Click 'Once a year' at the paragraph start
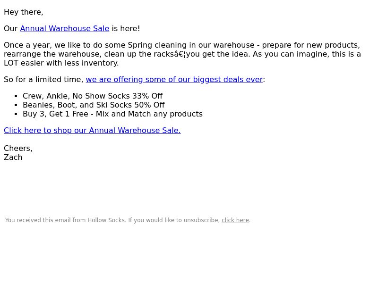This screenshot has width=378, height=283. click(28, 45)
